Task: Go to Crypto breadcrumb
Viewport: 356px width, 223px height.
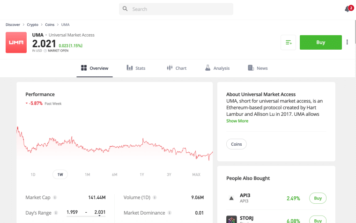Action: click(x=32, y=25)
